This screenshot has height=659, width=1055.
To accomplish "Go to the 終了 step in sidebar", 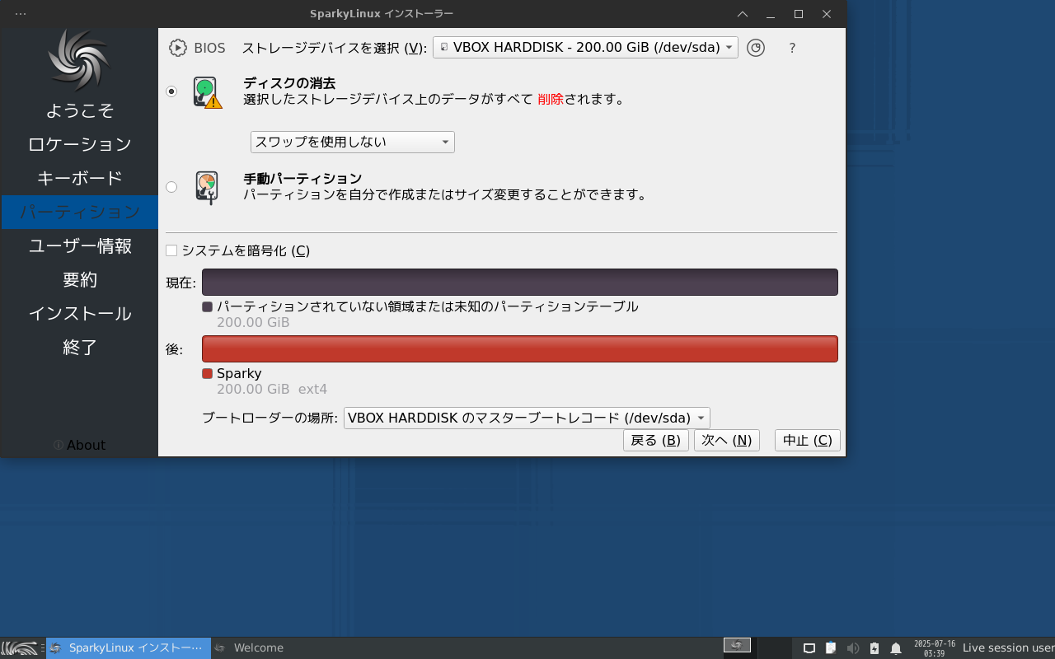I will (79, 347).
